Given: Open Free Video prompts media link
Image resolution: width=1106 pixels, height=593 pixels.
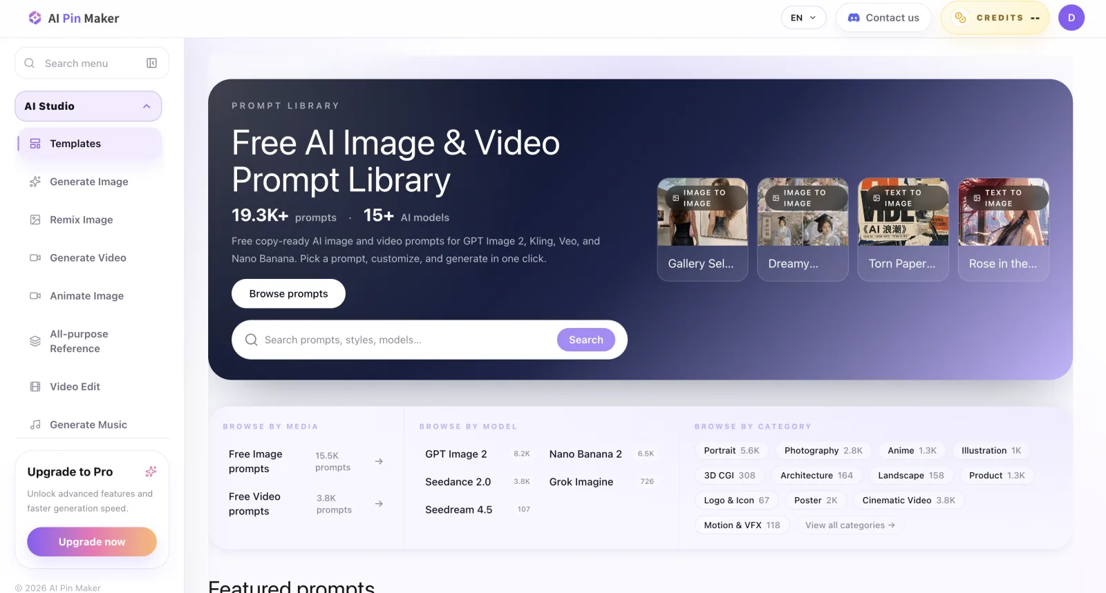Looking at the screenshot, I should click(306, 504).
